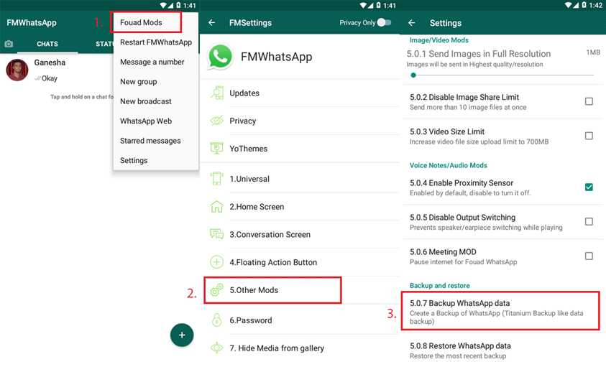Image resolution: width=606 pixels, height=367 pixels.
Task: Open 4.Floating Action Button settings
Action: [300, 262]
